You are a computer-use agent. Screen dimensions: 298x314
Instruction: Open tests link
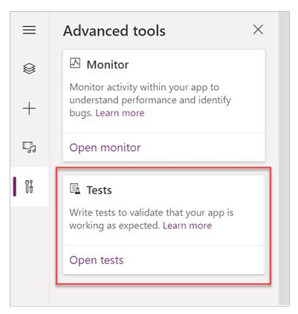pyautogui.click(x=97, y=260)
